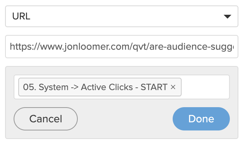Select the 05. System Active Clicks tag chip
Image resolution: width=245 pixels, height=146 pixels.
pos(100,87)
